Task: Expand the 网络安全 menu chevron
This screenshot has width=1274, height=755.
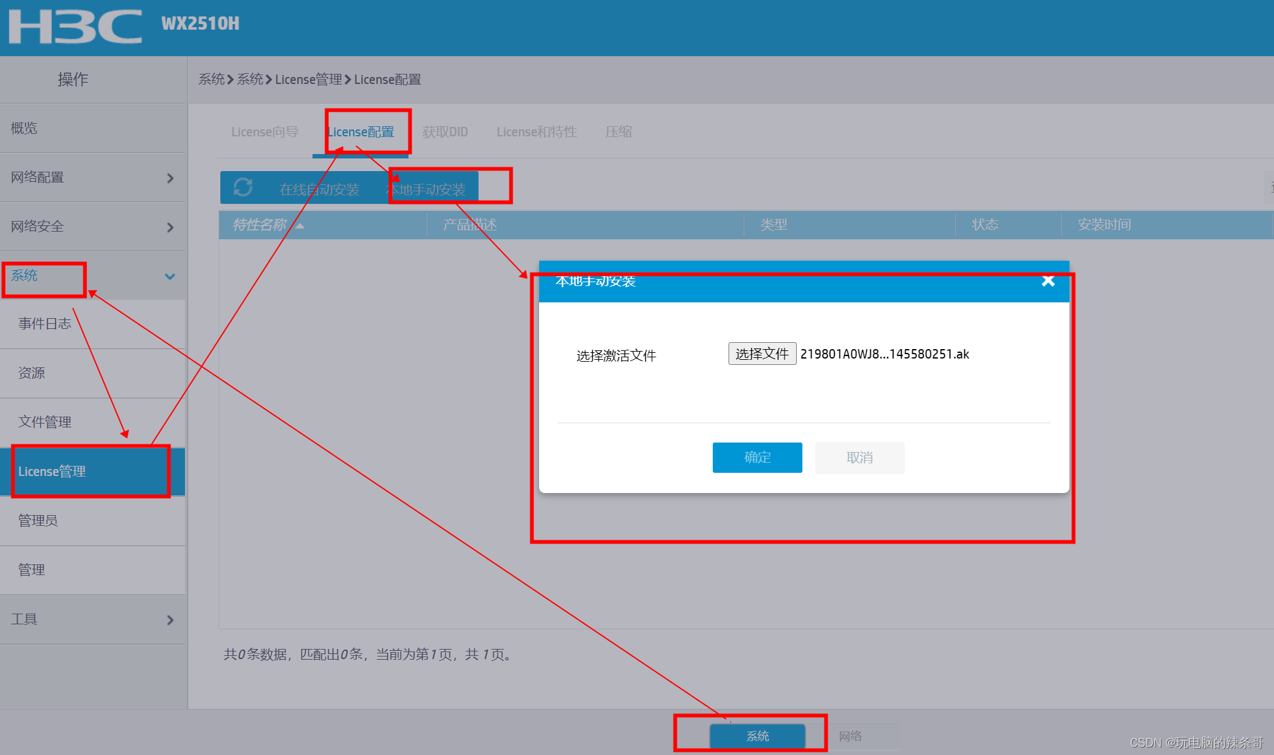Action: point(170,227)
